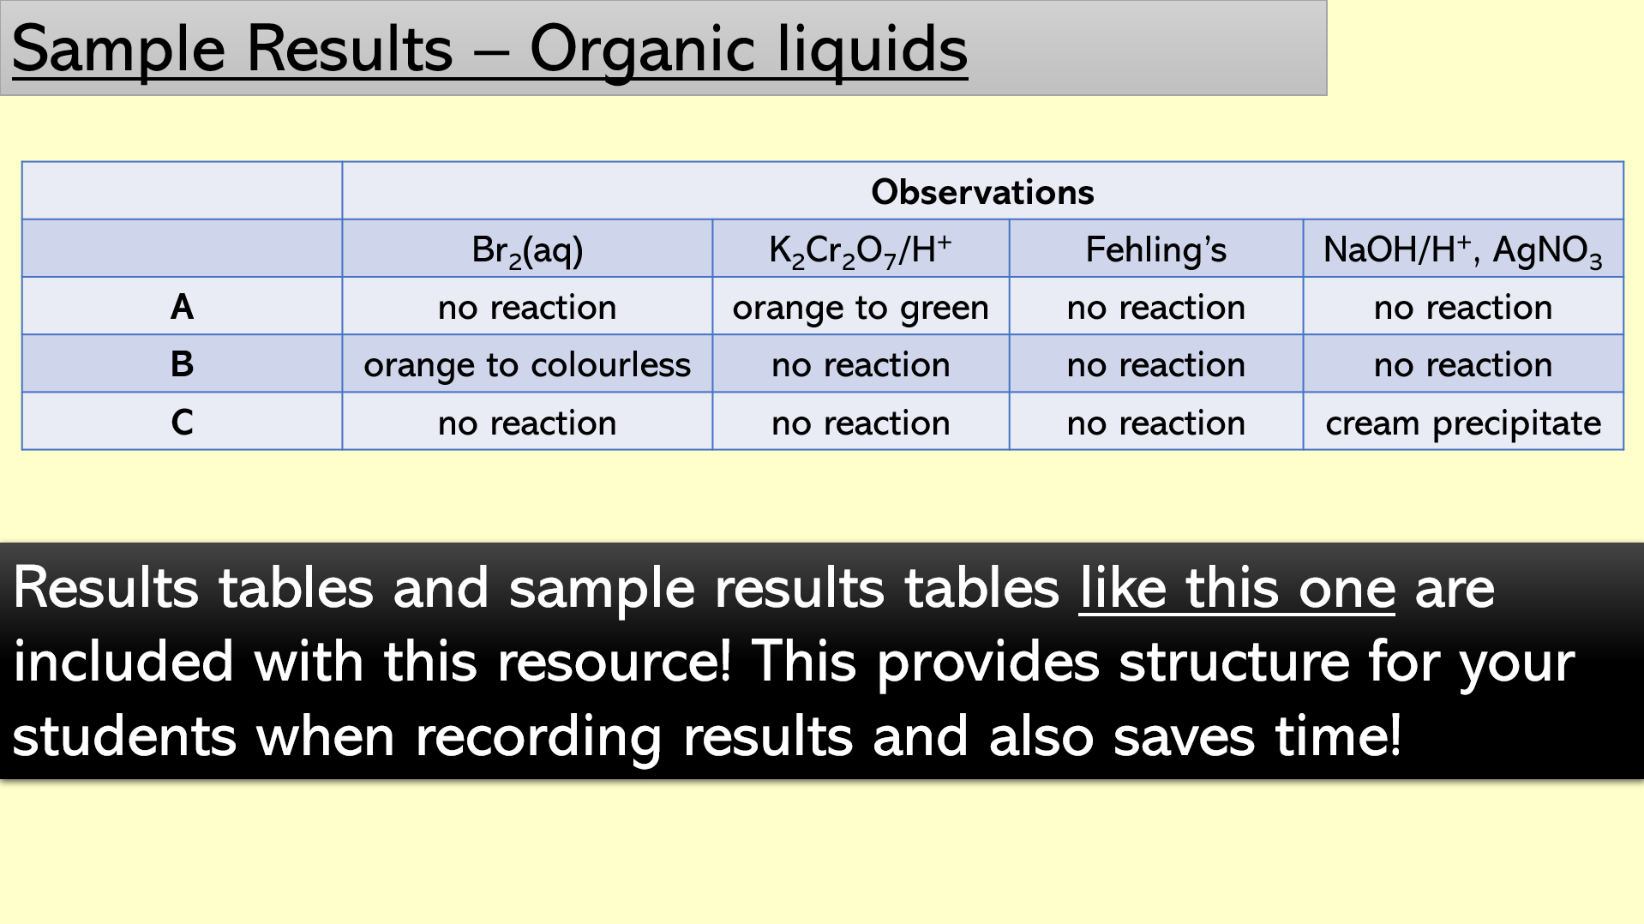Image resolution: width=1644 pixels, height=924 pixels.
Task: Click sample C's Fehling's 'no reaction' cell
Action: [1156, 421]
